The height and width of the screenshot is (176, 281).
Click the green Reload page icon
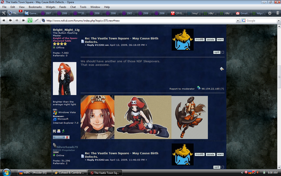[30, 20]
